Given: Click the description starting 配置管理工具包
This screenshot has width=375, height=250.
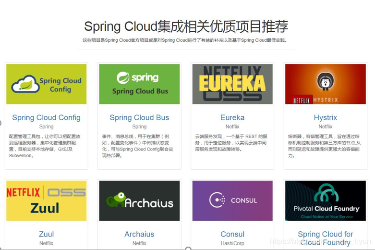Looking at the screenshot, I should point(45,146).
